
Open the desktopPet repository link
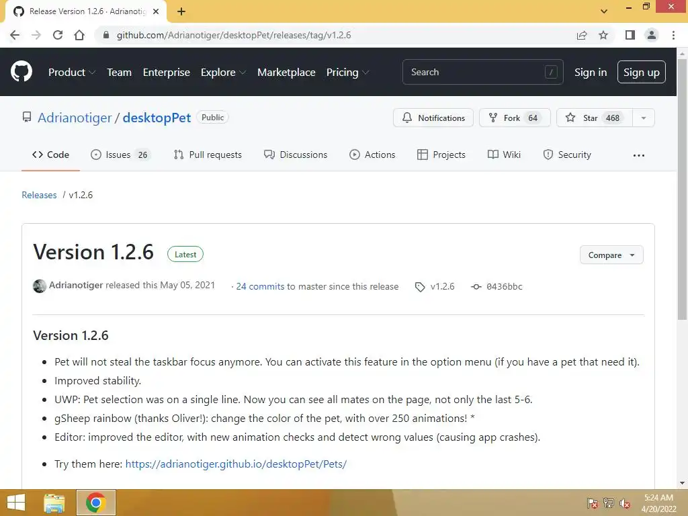tap(157, 118)
